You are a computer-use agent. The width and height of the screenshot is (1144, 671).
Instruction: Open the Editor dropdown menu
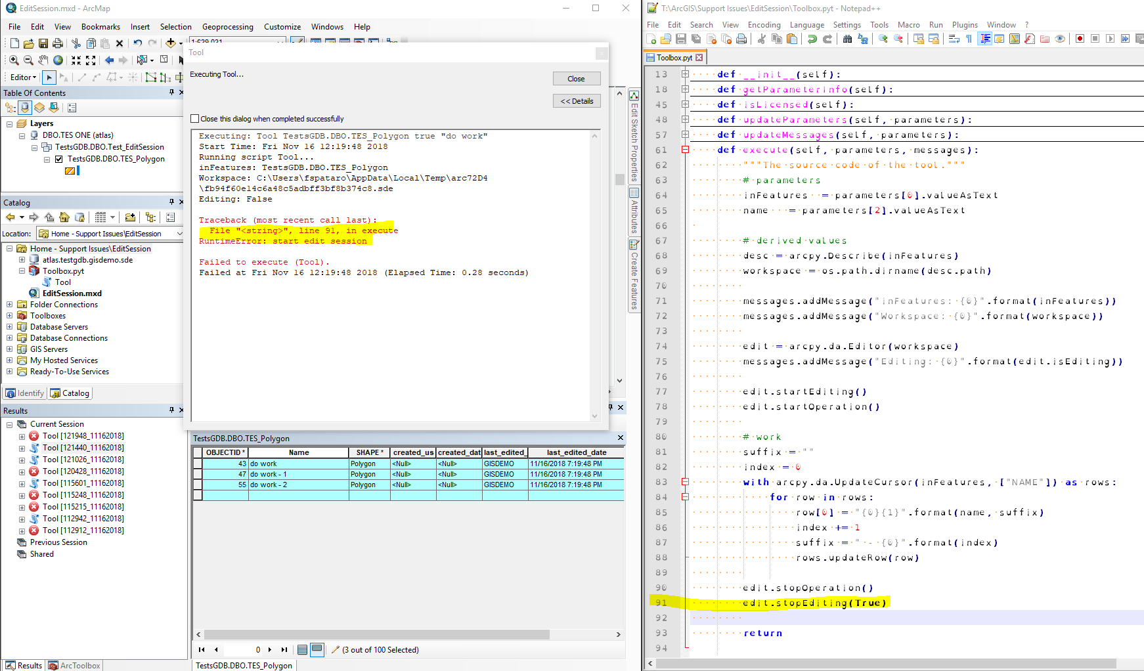coord(23,77)
